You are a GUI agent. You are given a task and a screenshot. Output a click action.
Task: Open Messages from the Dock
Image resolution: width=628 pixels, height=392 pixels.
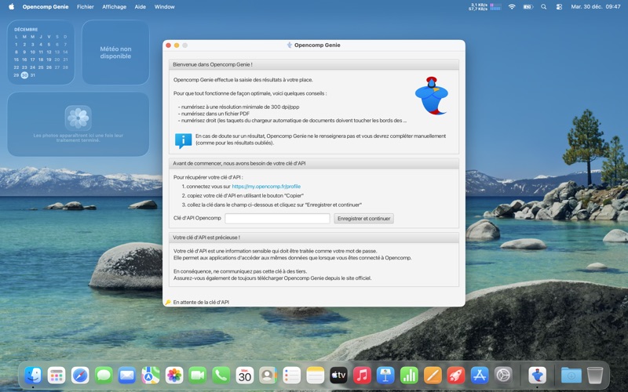tap(104, 376)
